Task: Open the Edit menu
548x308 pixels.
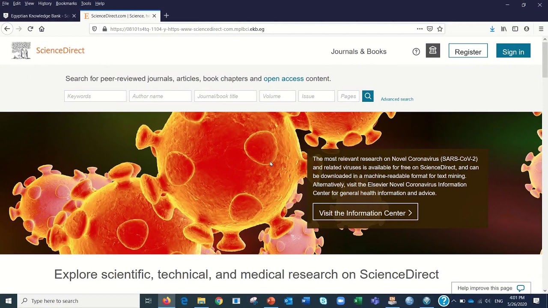Action: [17, 3]
